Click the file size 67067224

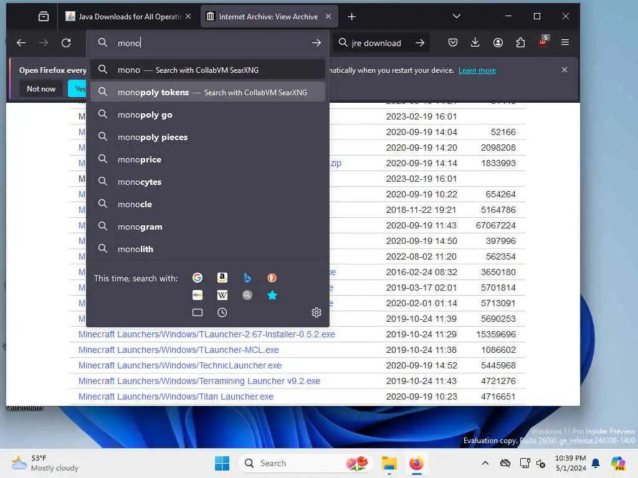pos(495,225)
